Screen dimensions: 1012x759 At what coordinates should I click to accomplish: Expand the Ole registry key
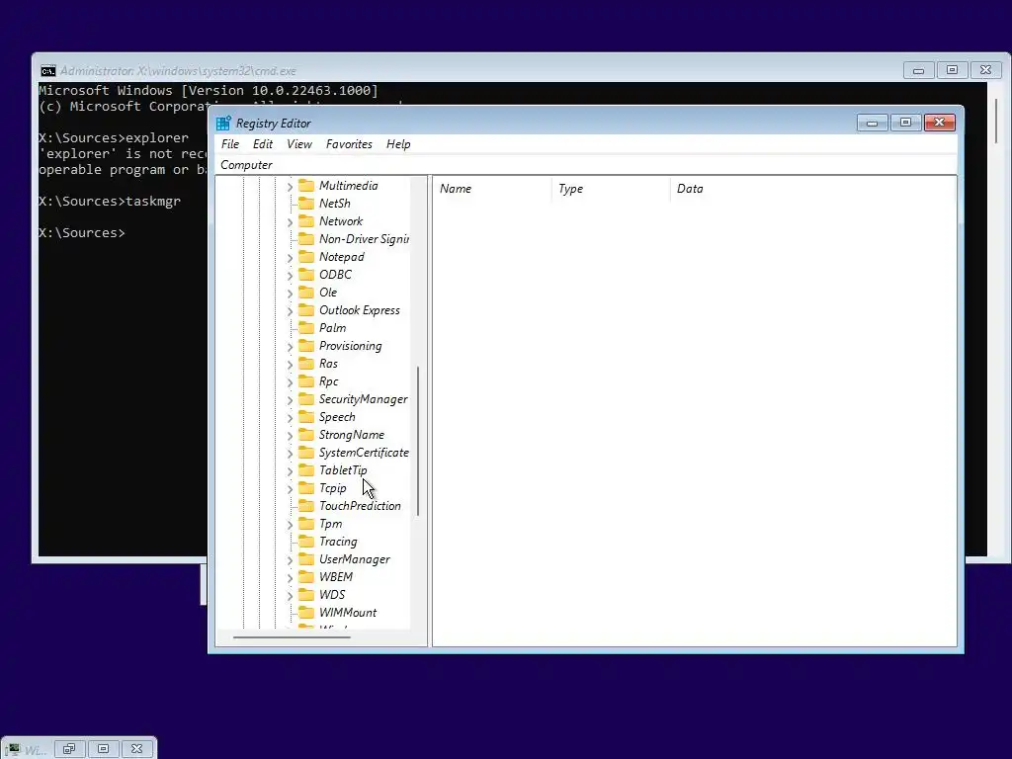coord(290,293)
